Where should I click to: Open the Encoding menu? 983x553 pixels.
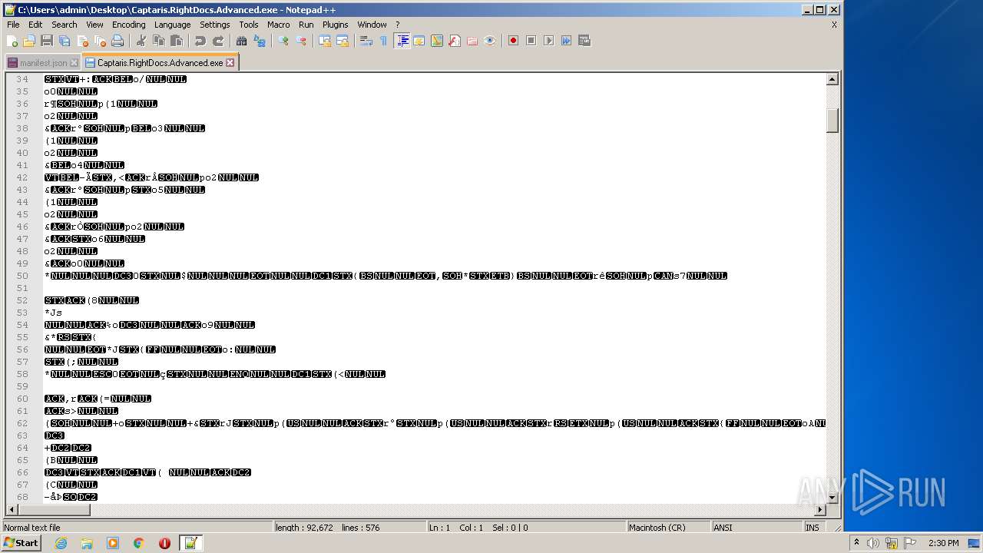(x=128, y=25)
